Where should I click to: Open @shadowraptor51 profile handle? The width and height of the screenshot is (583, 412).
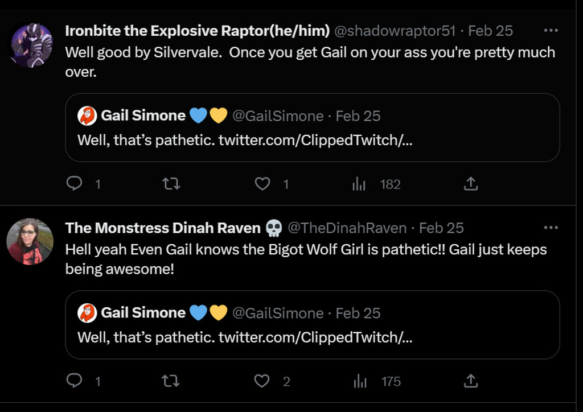point(395,30)
